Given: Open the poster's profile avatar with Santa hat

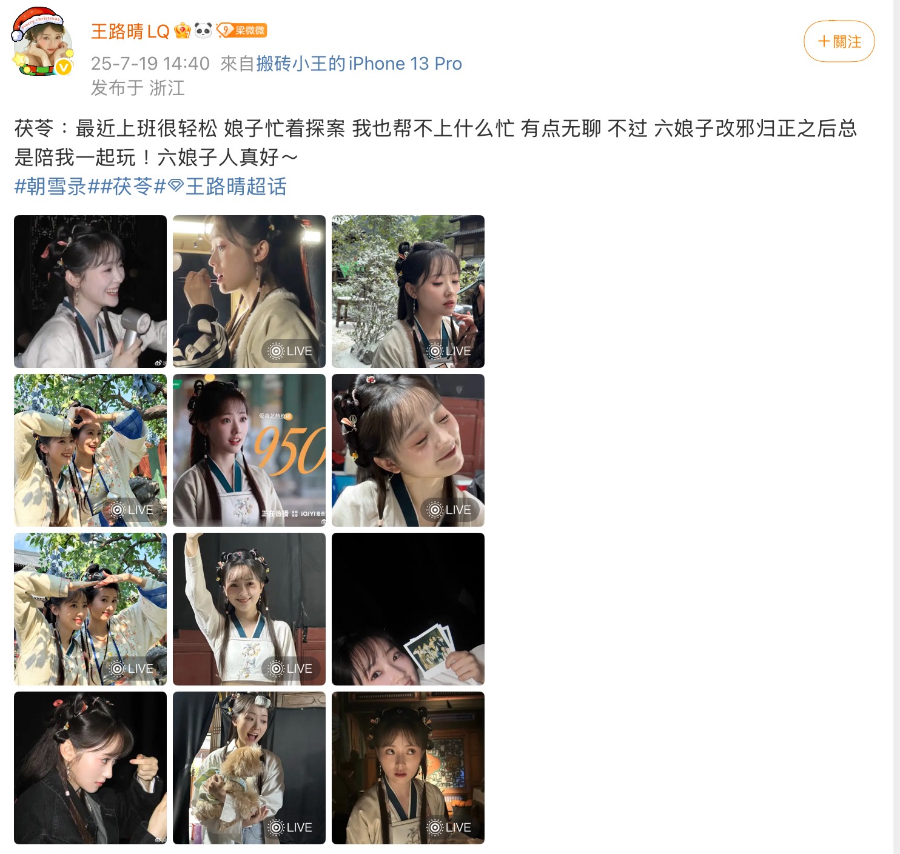Looking at the screenshot, I should click(x=42, y=42).
